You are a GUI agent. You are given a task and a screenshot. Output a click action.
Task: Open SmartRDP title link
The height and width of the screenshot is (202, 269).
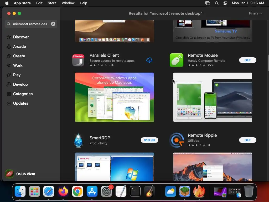(x=100, y=138)
